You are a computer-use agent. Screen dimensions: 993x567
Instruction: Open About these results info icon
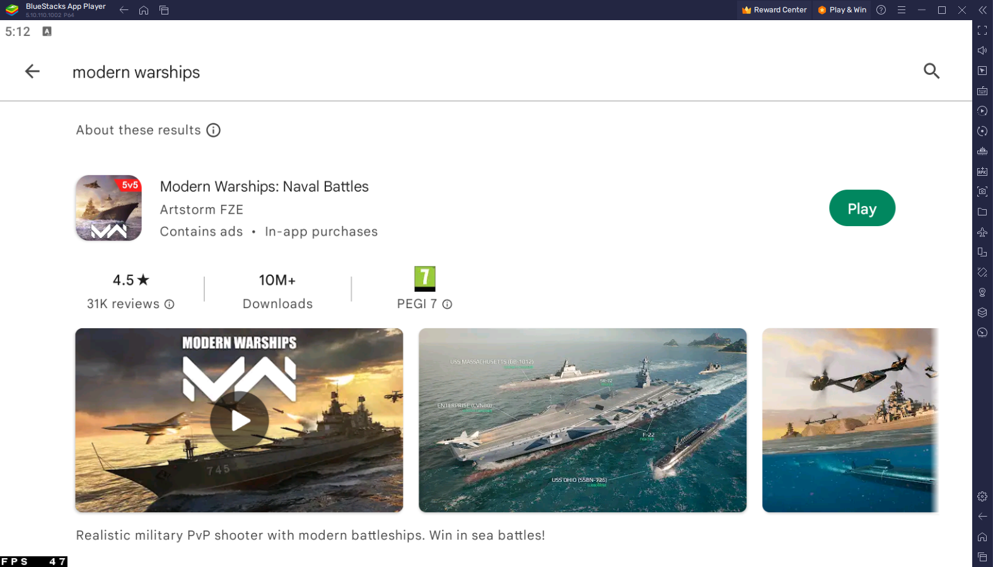coord(214,130)
